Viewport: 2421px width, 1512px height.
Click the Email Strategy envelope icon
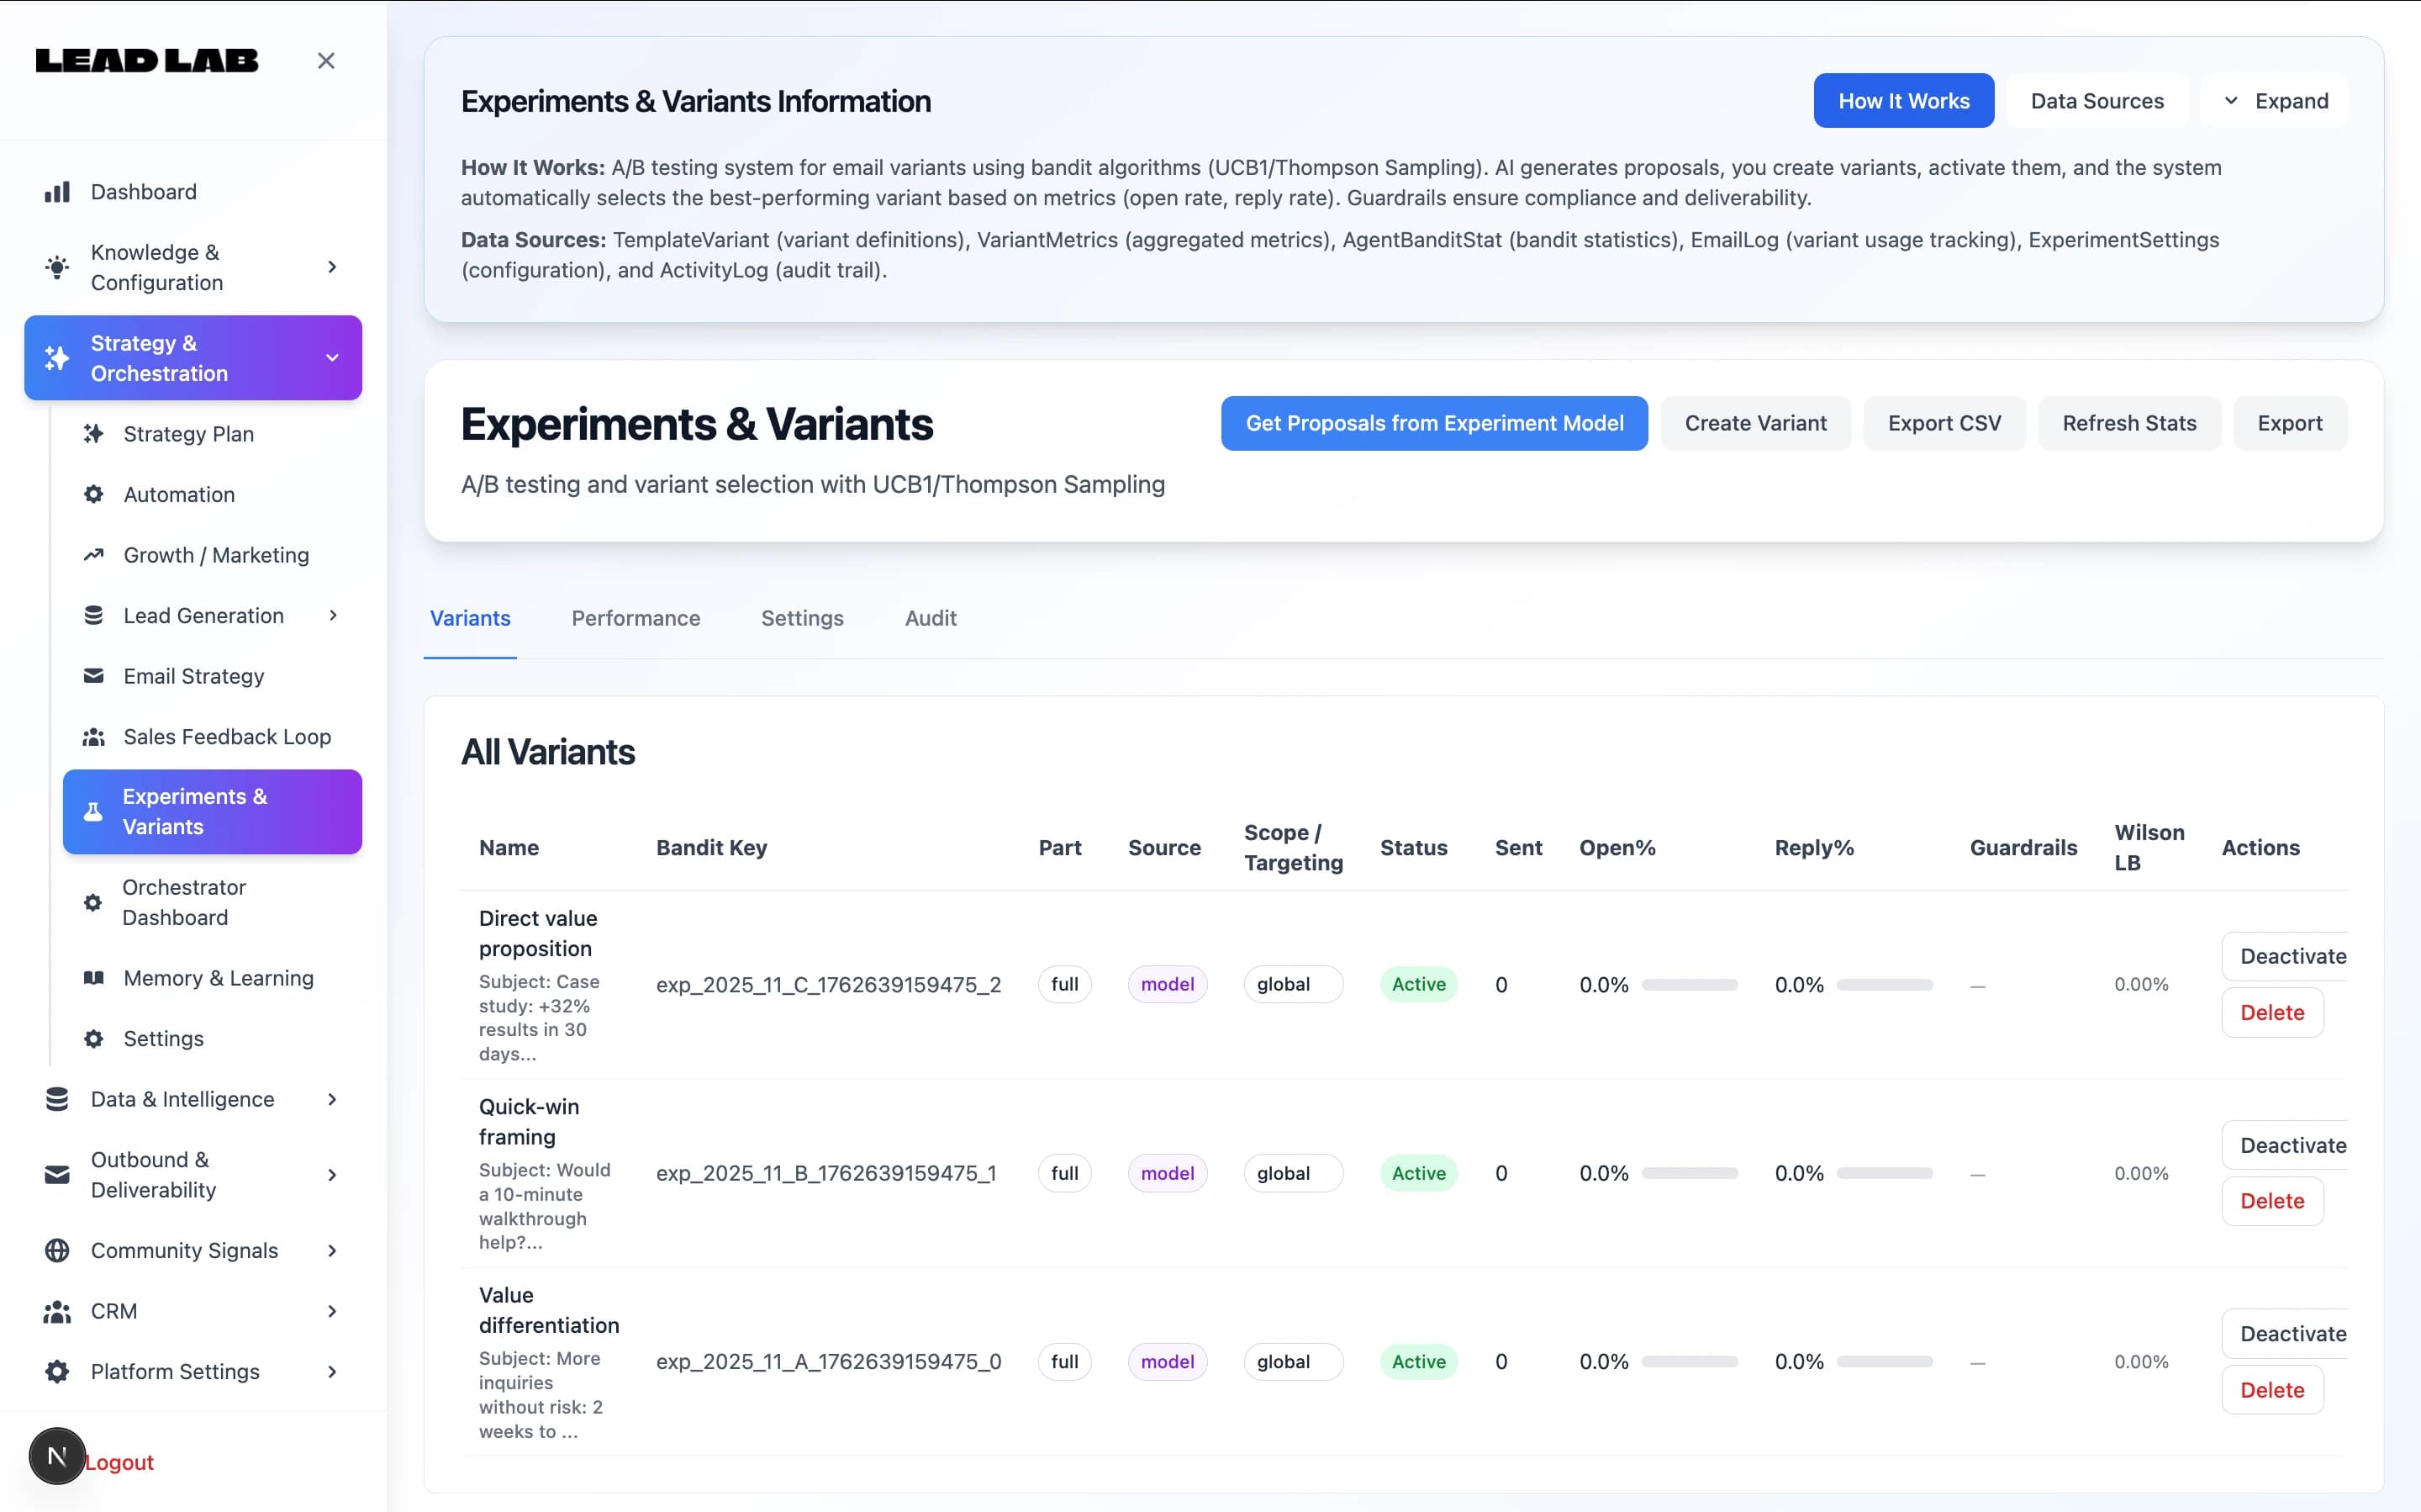[93, 676]
